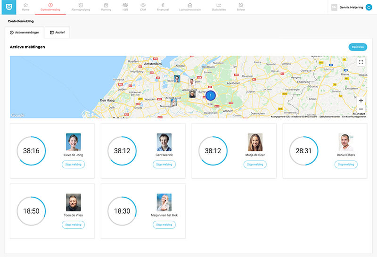
Task: Toggle fullscreen view on the map
Action: click(x=361, y=62)
